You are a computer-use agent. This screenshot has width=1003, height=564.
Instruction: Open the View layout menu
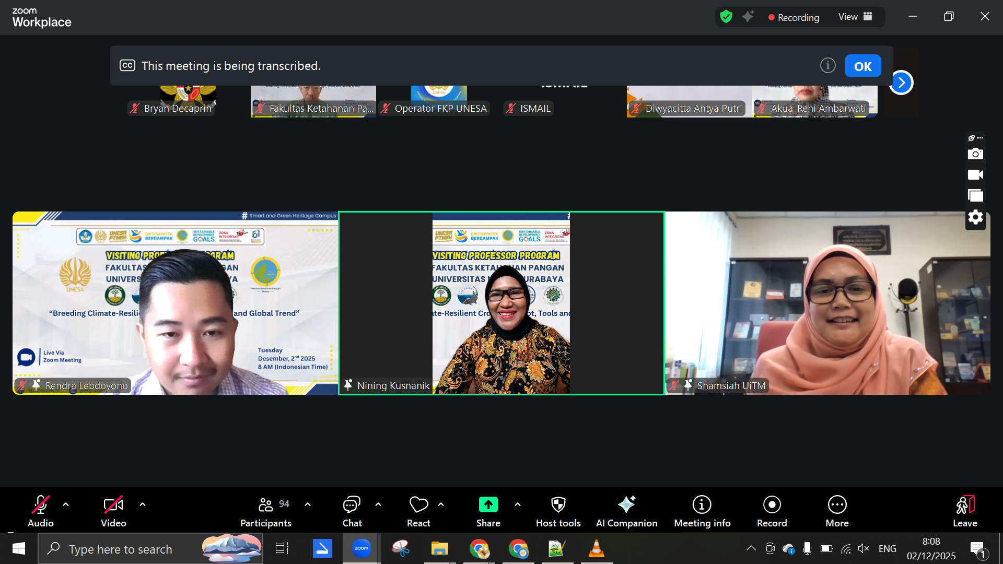[x=855, y=17]
